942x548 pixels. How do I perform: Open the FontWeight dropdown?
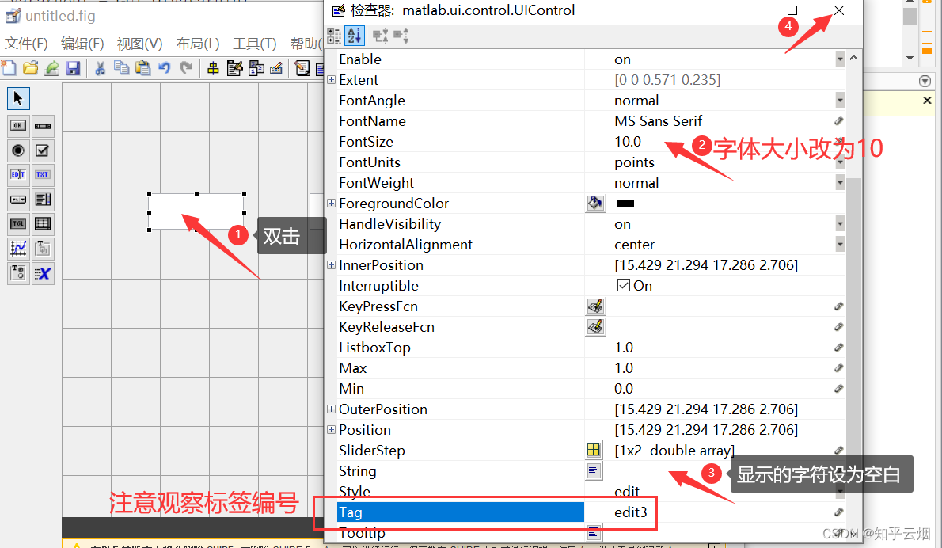841,182
